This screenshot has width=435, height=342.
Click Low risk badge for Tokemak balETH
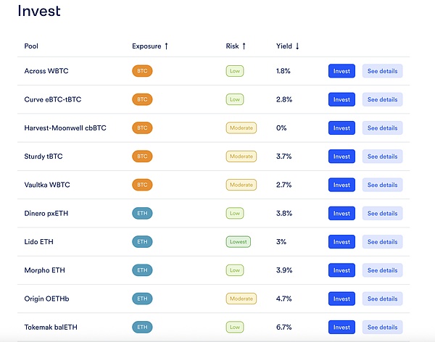pos(234,327)
